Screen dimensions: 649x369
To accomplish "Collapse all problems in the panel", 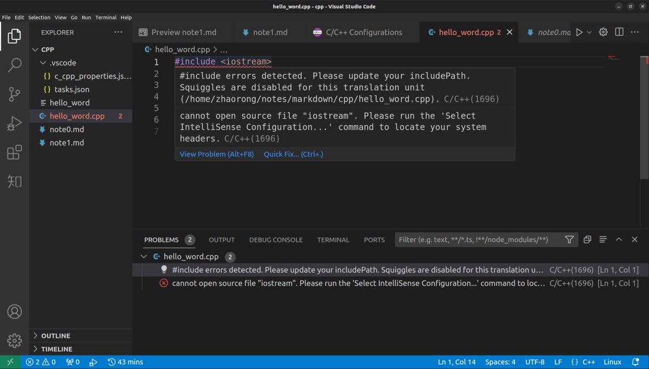I will coord(587,239).
